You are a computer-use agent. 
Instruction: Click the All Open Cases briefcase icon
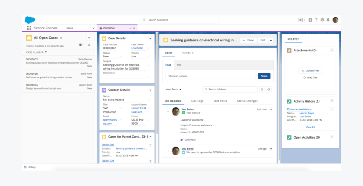pyautogui.click(x=29, y=38)
